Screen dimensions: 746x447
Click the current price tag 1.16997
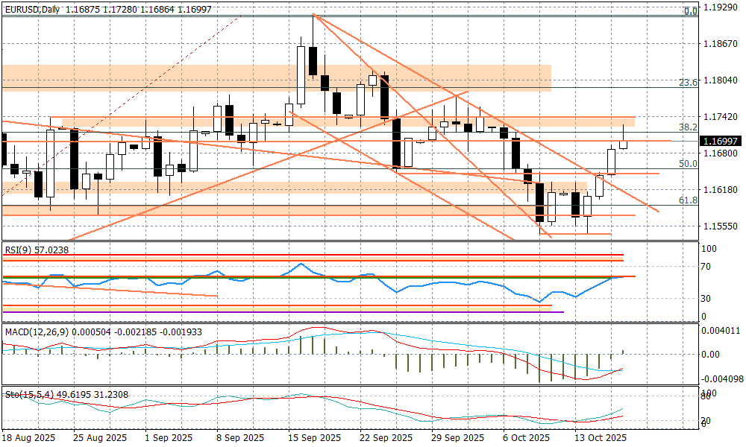coord(721,141)
